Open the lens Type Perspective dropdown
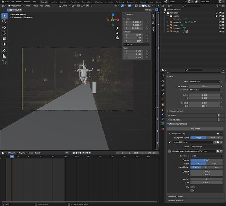Image resolution: width=226 pixels, height=206 pixels. (x=205, y=81)
